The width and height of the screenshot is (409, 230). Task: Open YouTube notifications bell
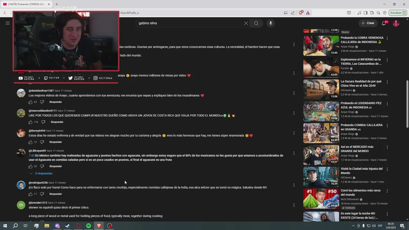(x=384, y=23)
